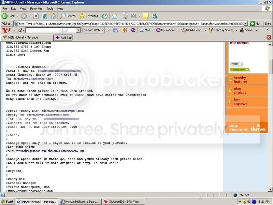Tick the healthy features checkbox
Image resolution: width=273 pixels, height=205 pixels.
(231, 80)
